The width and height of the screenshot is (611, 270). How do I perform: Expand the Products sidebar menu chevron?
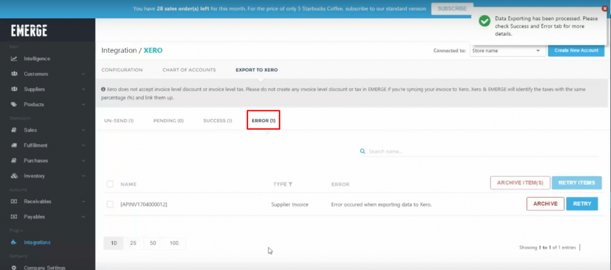pos(83,104)
